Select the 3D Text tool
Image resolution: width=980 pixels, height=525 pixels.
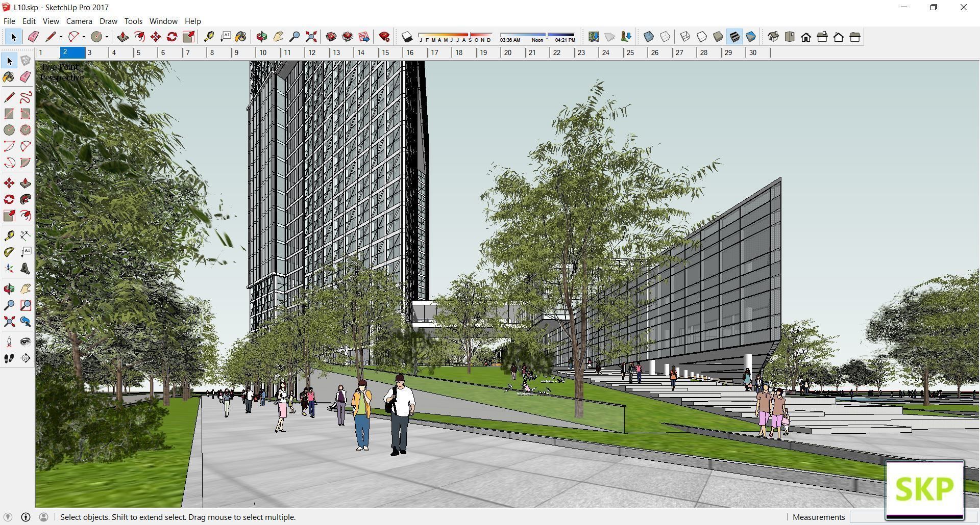coord(26,269)
